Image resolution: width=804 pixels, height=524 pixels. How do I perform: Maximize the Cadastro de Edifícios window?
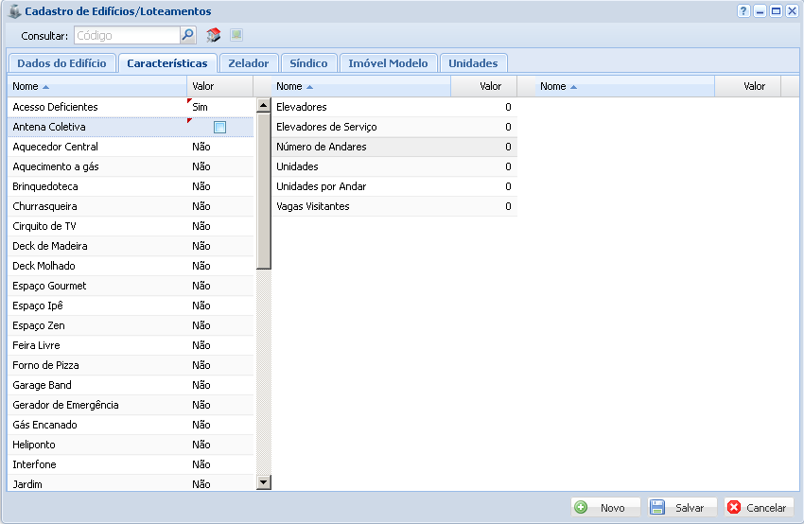coord(776,11)
